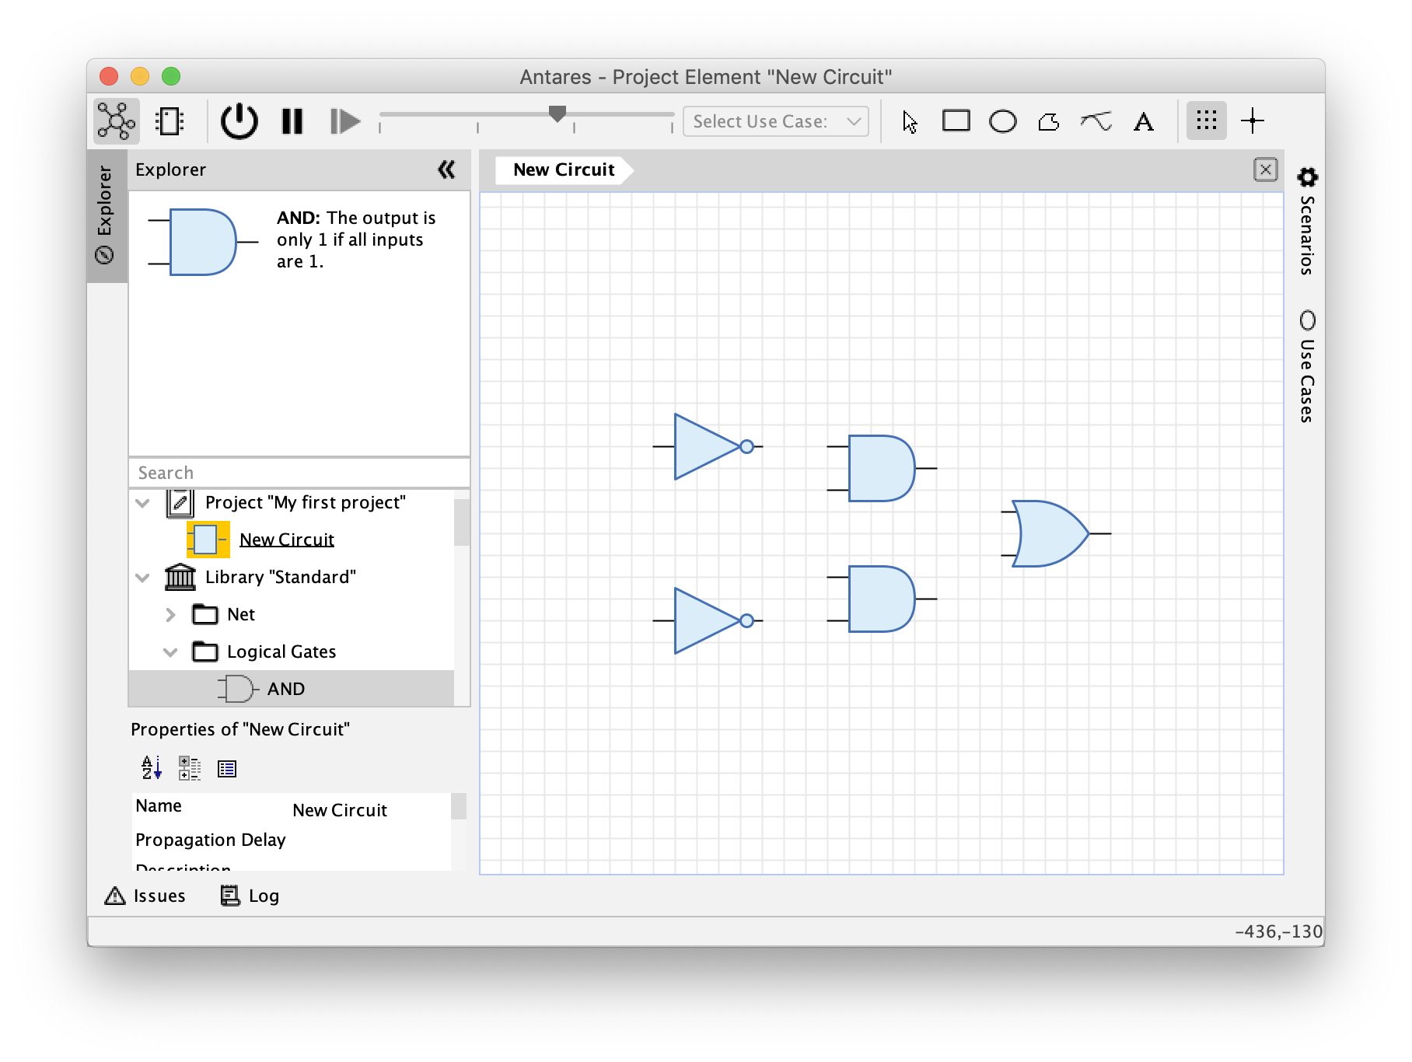1412x1062 pixels.
Task: Click the chip component icon in toolbar
Action: [170, 121]
